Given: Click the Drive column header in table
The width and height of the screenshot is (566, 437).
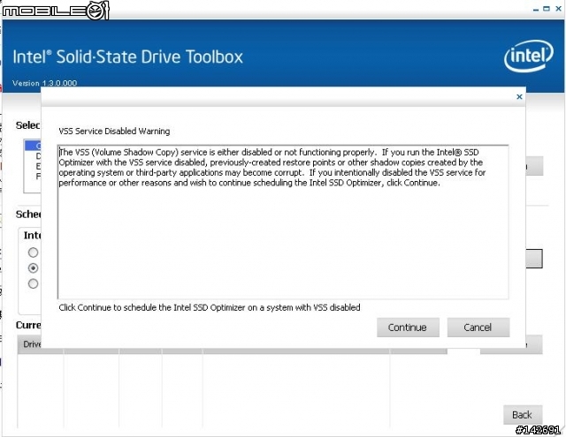Looking at the screenshot, I should tap(29, 344).
